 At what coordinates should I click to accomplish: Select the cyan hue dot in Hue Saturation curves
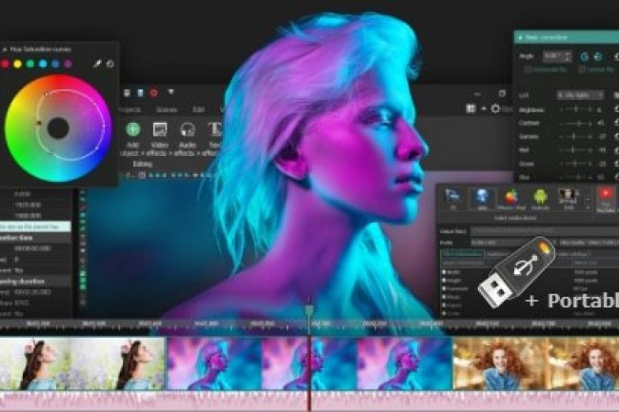click(43, 64)
